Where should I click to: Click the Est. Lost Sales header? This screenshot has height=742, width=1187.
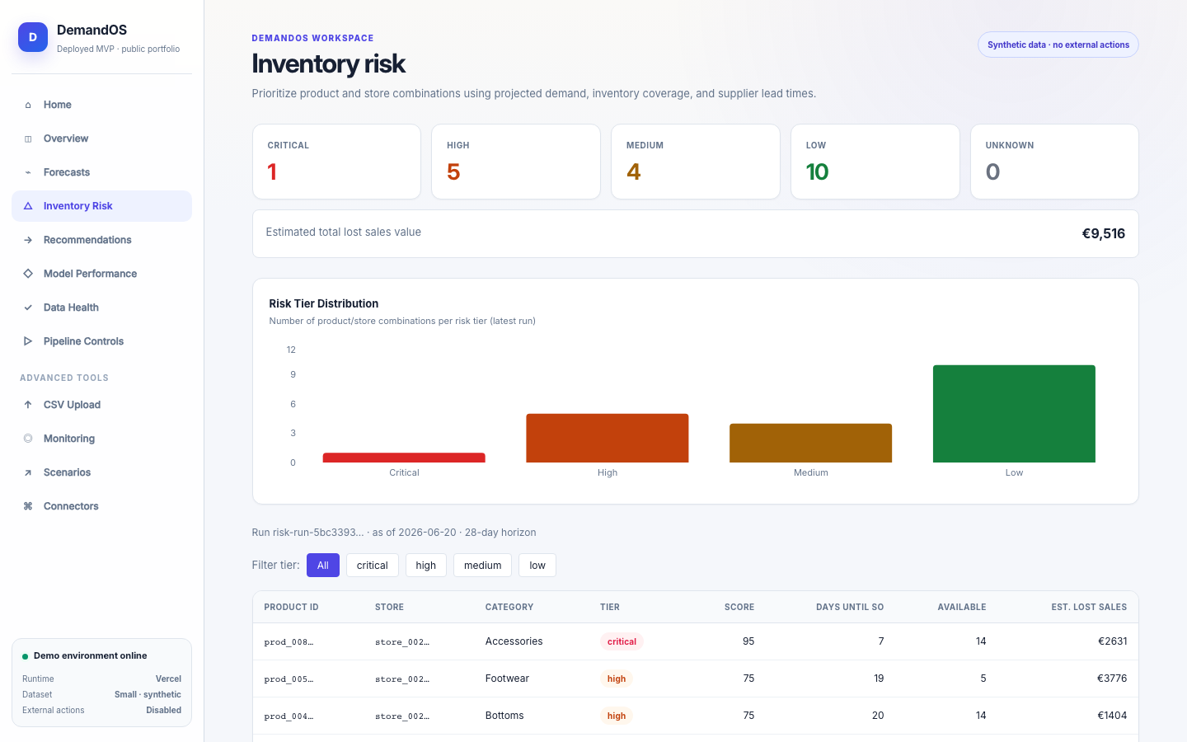[x=1089, y=607]
